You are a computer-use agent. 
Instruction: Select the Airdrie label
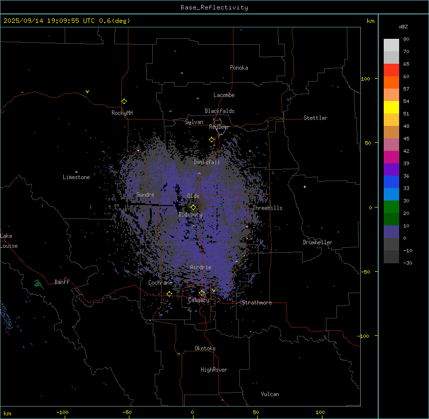coord(201,267)
